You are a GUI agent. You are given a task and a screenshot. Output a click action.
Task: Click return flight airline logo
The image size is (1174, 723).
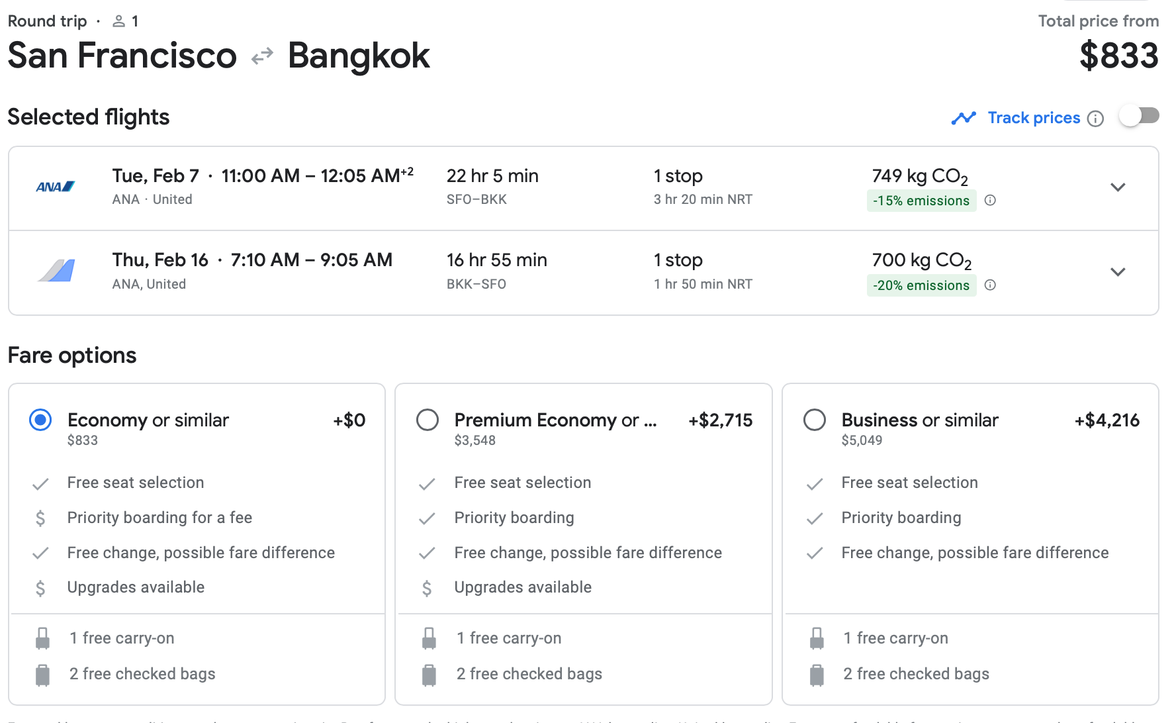click(56, 271)
